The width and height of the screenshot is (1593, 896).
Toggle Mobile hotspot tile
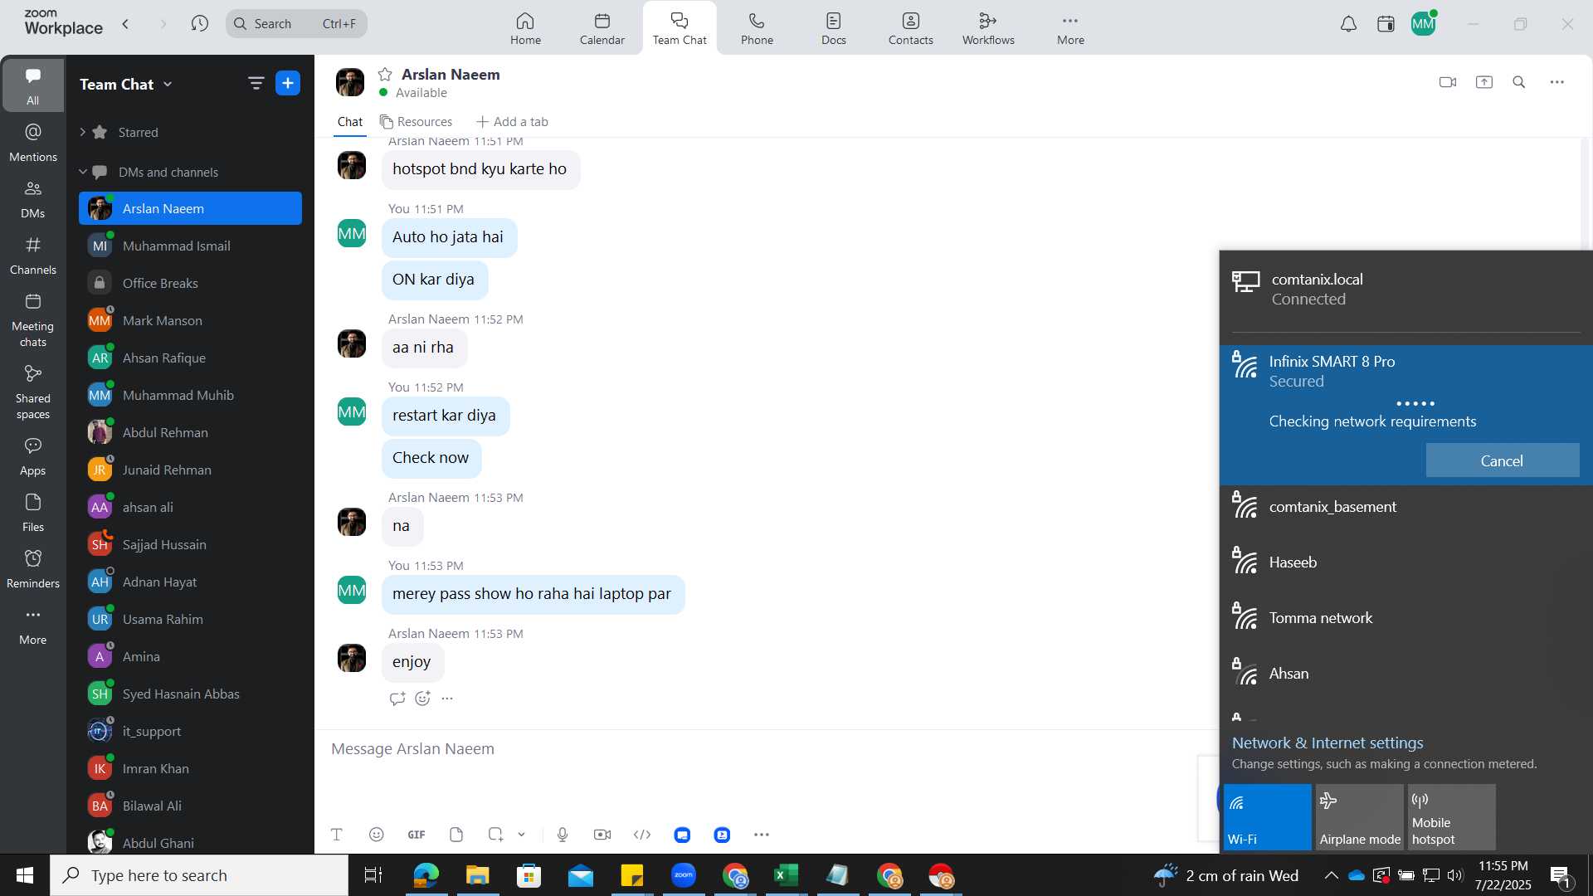pos(1451,817)
